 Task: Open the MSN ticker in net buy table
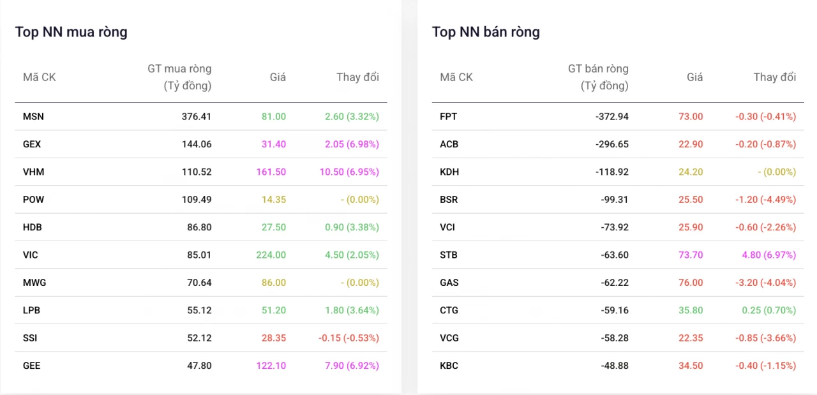33,117
